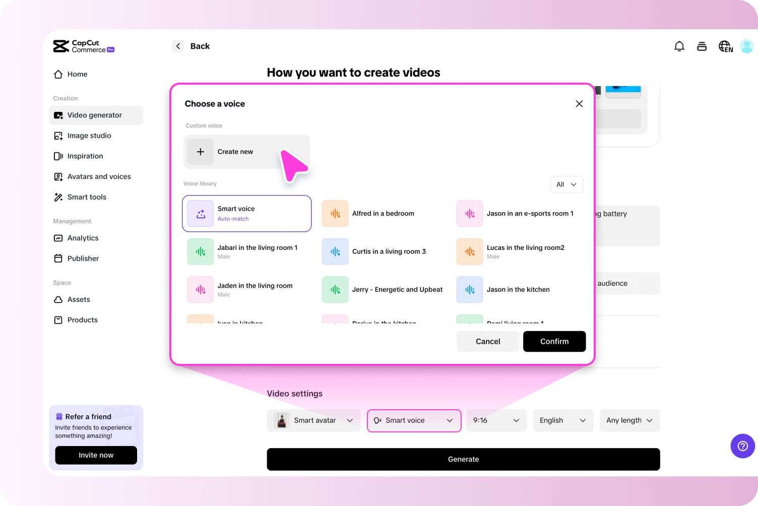Click the Refer a friend gift icon
758x506 pixels.
[x=59, y=417]
